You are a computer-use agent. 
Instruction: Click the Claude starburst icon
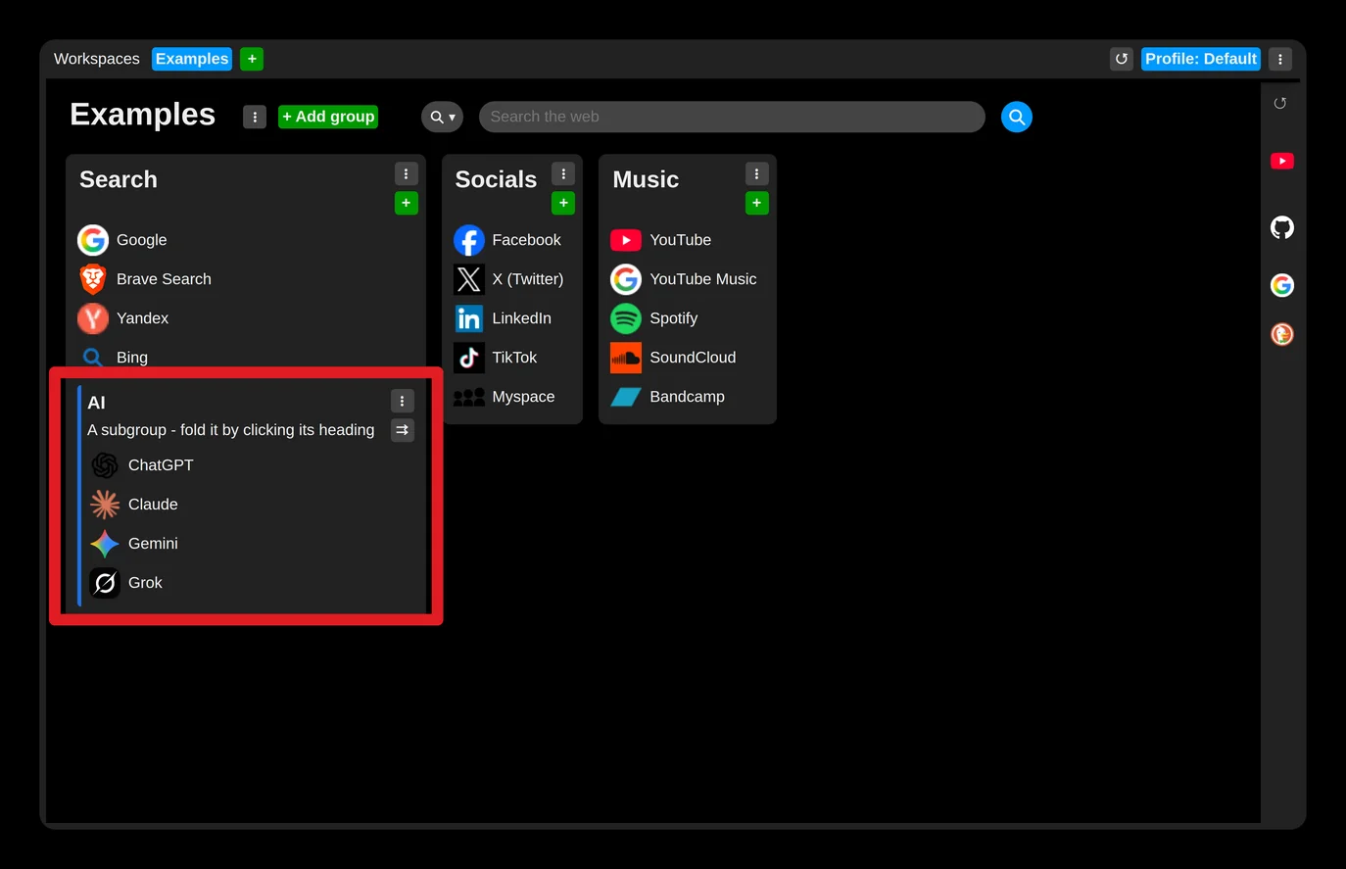point(105,505)
